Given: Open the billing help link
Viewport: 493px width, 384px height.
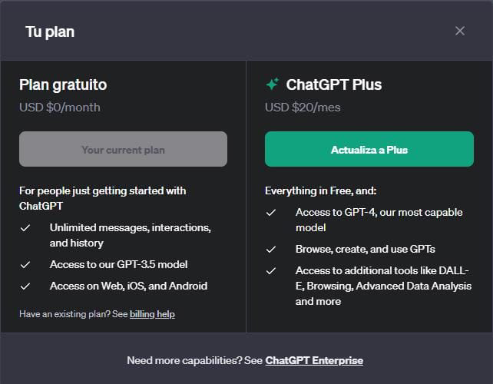Looking at the screenshot, I should [x=152, y=314].
